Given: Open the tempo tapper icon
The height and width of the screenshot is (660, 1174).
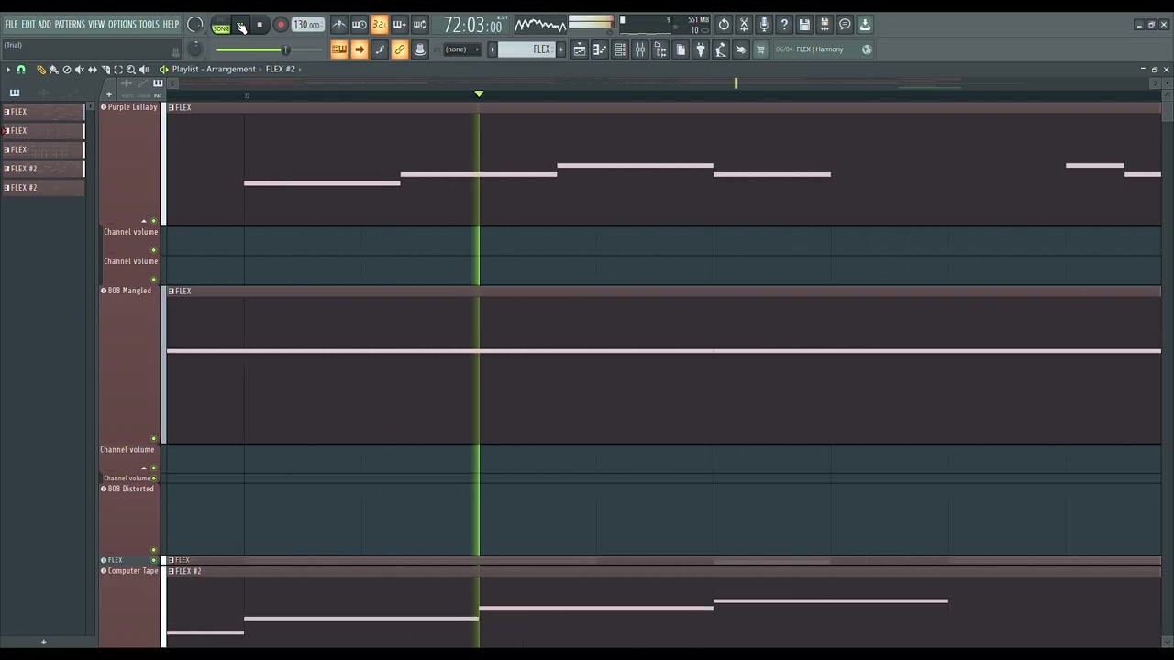Looking at the screenshot, I should pos(721,49).
